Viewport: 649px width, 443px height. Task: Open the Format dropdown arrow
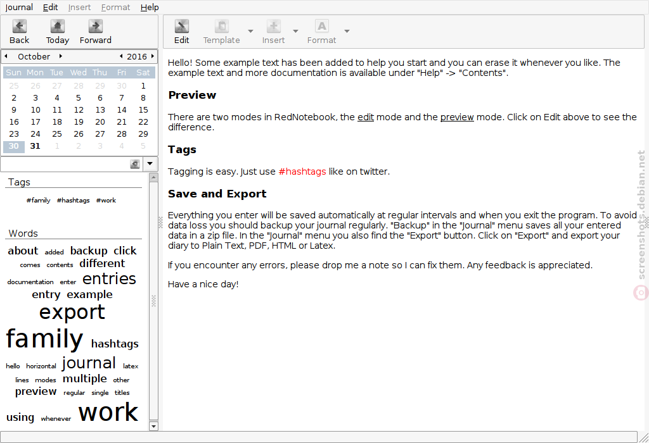point(347,32)
